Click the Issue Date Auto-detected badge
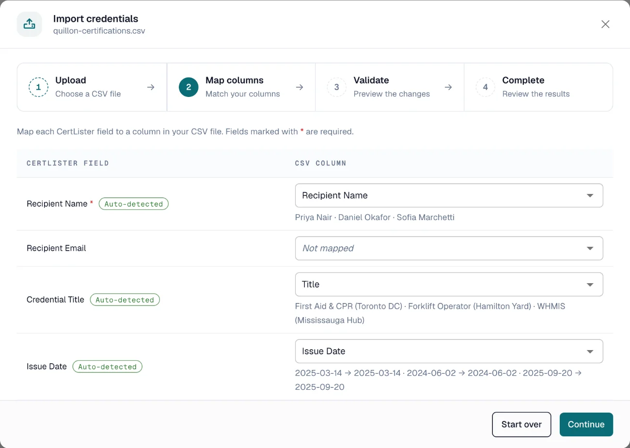Viewport: 630px width, 448px height. point(107,367)
